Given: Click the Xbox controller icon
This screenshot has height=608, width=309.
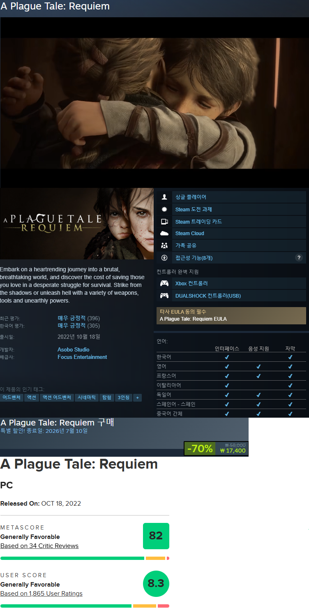Looking at the screenshot, I should click(x=164, y=283).
